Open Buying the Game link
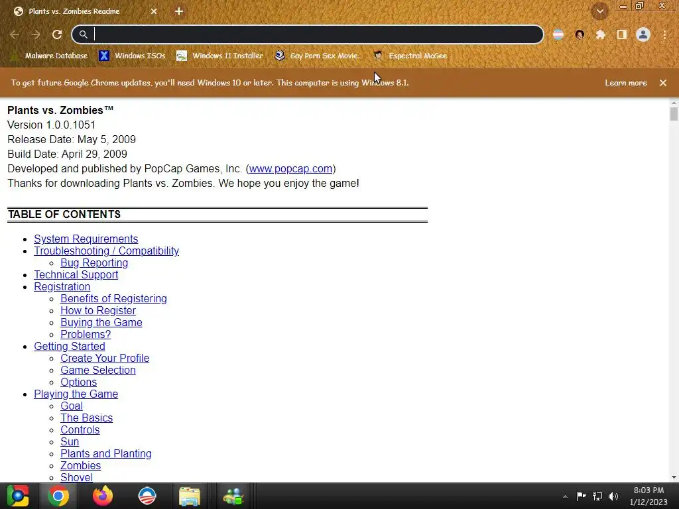The height and width of the screenshot is (509, 679). click(101, 323)
